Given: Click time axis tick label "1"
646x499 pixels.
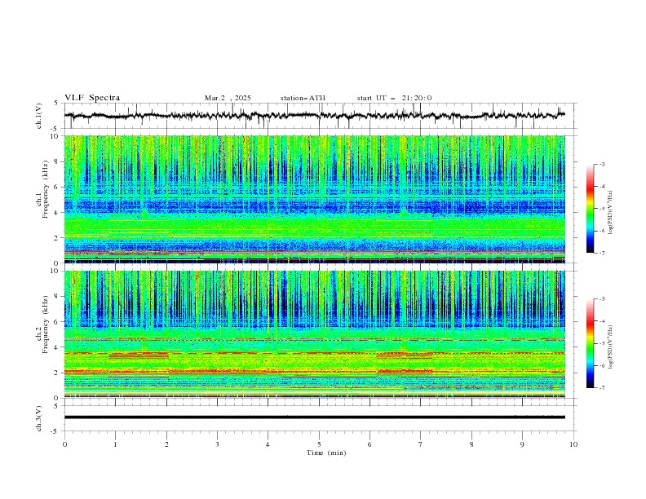Looking at the screenshot, I should pyautogui.click(x=115, y=444).
